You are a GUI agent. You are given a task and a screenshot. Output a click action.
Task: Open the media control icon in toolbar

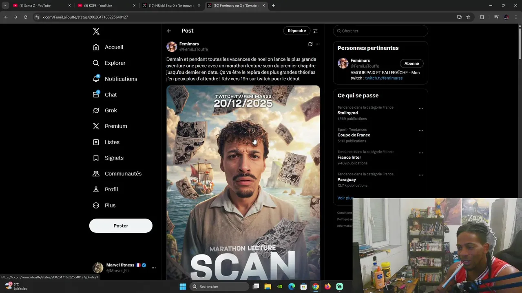pyautogui.click(x=496, y=17)
